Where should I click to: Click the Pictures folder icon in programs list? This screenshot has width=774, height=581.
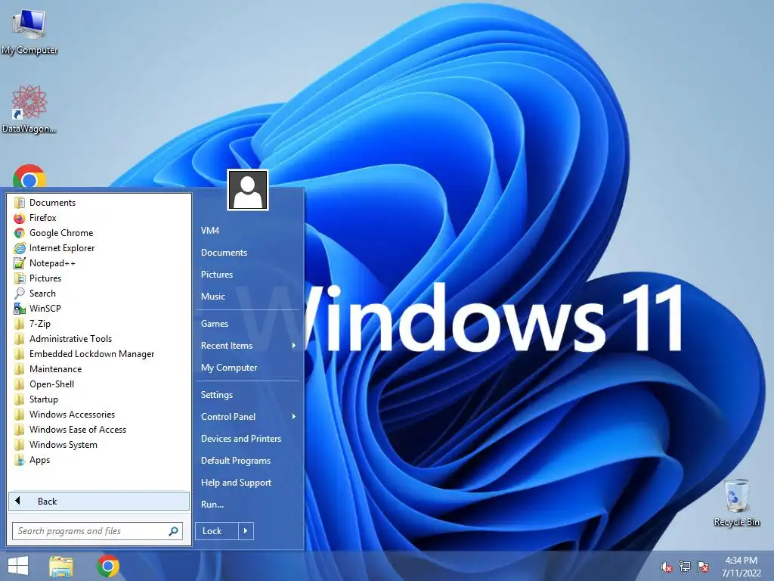(x=19, y=278)
